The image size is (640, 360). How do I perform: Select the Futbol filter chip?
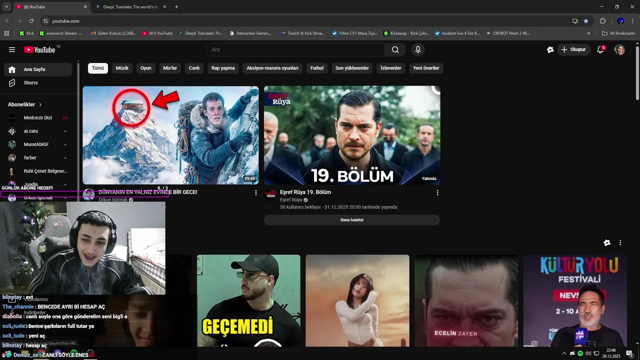(317, 68)
